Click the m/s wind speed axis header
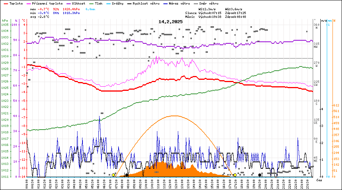Image resolution: width=342 pixels, height=190 pixels. click(x=323, y=21)
